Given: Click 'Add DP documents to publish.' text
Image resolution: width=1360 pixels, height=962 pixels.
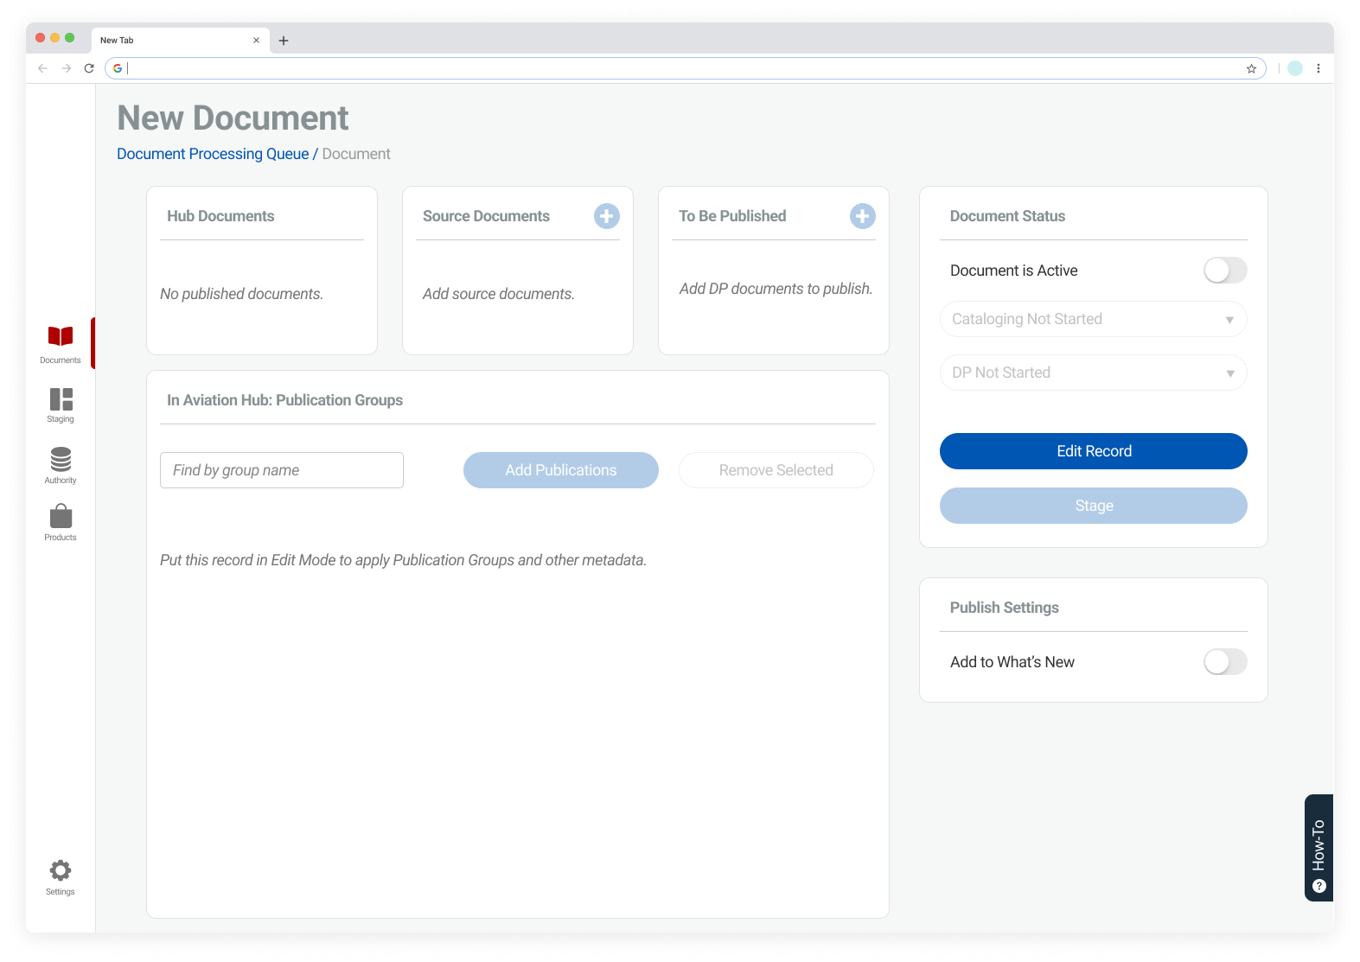Looking at the screenshot, I should tap(776, 289).
